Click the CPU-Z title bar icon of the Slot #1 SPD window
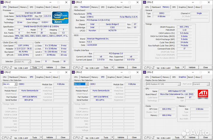 pos(2,72)
